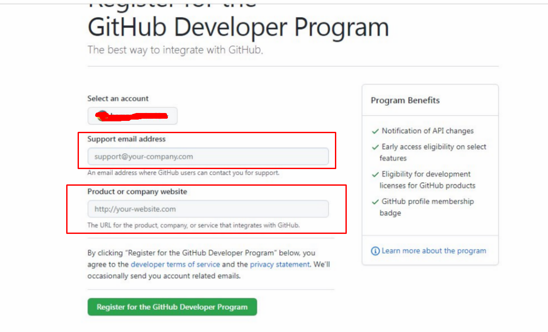This screenshot has width=548, height=332.
Task: Click the Product or company website label
Action: click(x=137, y=191)
